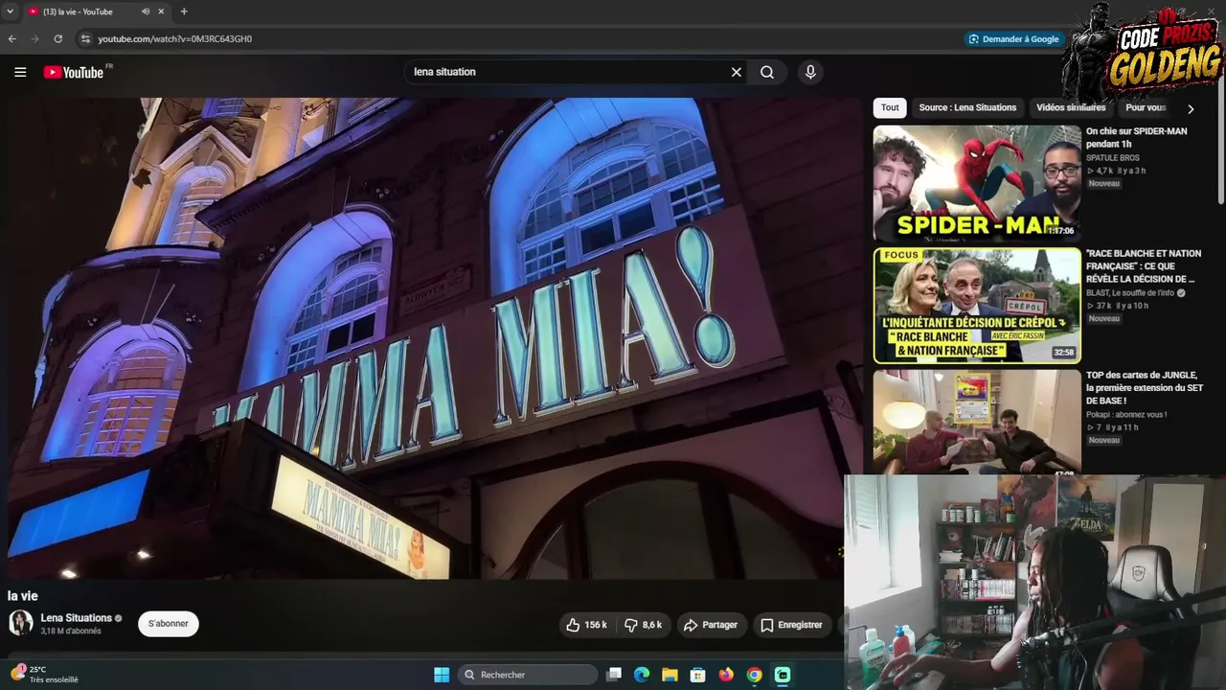
Task: Open the Lena Situations channel avatar
Action: 21,624
